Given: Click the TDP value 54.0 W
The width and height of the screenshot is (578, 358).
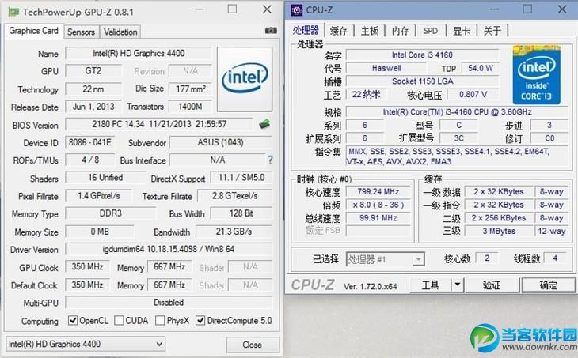Looking at the screenshot, I should pyautogui.click(x=481, y=69).
